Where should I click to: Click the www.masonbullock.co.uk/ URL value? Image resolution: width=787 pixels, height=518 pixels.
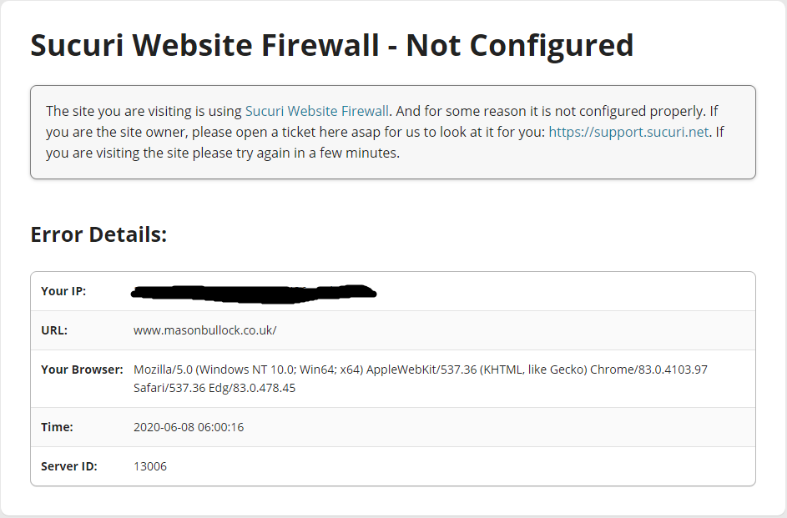204,330
